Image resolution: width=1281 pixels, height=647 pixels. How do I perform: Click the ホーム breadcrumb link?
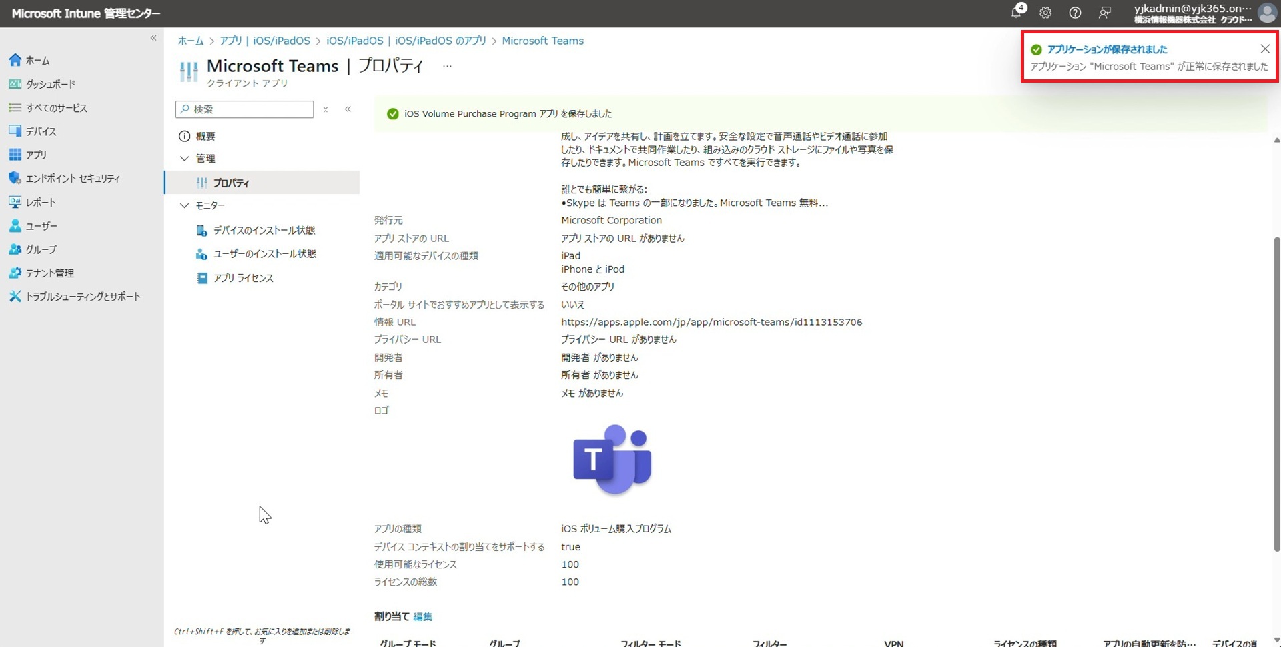click(190, 41)
